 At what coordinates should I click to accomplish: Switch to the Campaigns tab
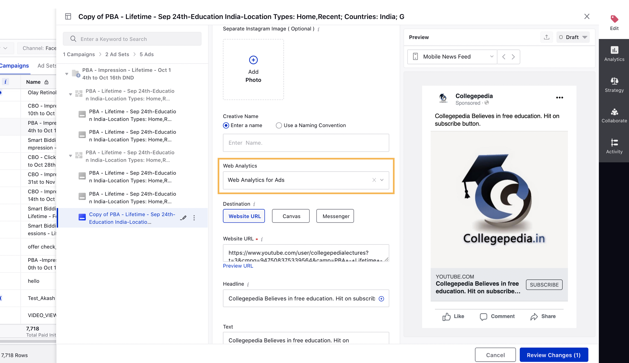14,66
